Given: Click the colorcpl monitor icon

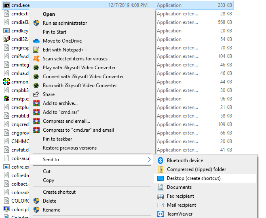Looking at the screenshot, I should pos(6,209).
